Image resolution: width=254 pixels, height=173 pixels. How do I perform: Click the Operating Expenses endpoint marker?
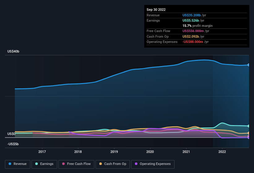pyautogui.click(x=249, y=138)
